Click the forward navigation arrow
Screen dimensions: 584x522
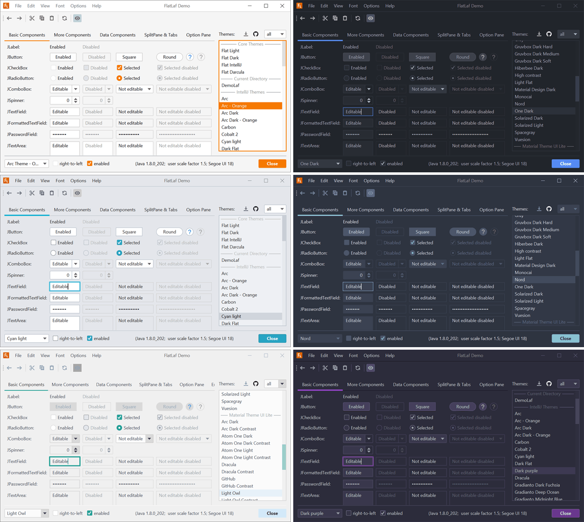click(x=19, y=18)
